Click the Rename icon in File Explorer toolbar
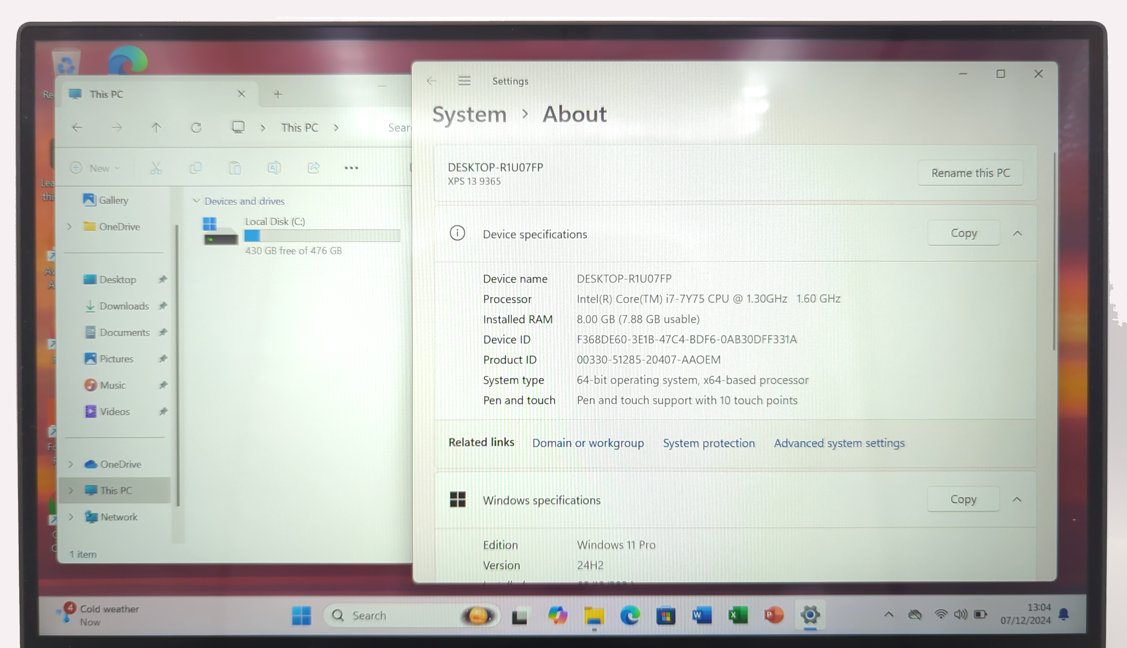 pos(274,168)
